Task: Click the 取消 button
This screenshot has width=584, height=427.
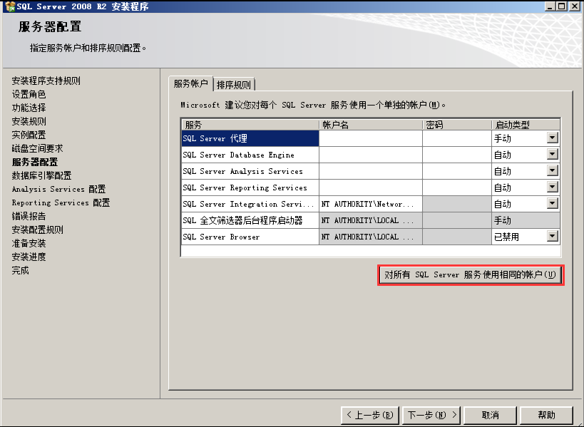Action: tap(490, 415)
